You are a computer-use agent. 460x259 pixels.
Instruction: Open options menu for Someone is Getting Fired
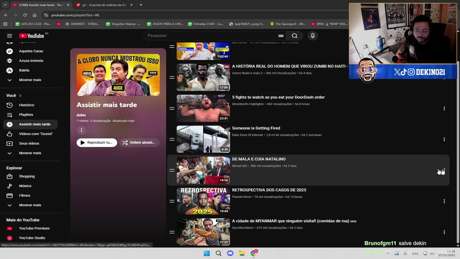444,139
